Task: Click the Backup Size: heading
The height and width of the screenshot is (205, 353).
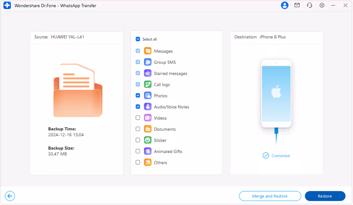Action: pos(61,148)
